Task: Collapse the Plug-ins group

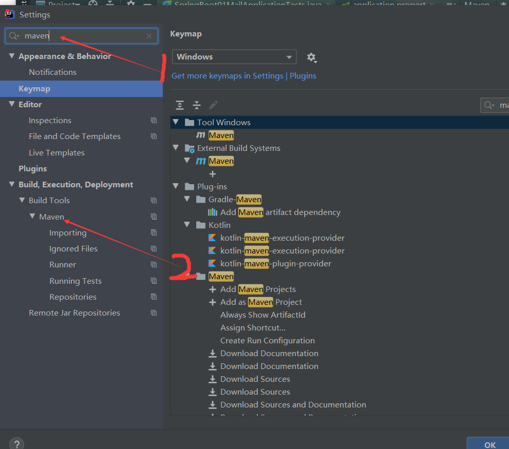Action: [x=176, y=186]
